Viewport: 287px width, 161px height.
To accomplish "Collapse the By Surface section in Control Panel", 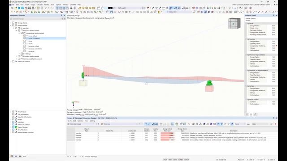I will [x=246, y=86].
